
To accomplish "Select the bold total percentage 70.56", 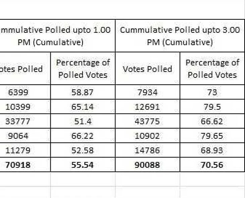I will pyautogui.click(x=212, y=165).
